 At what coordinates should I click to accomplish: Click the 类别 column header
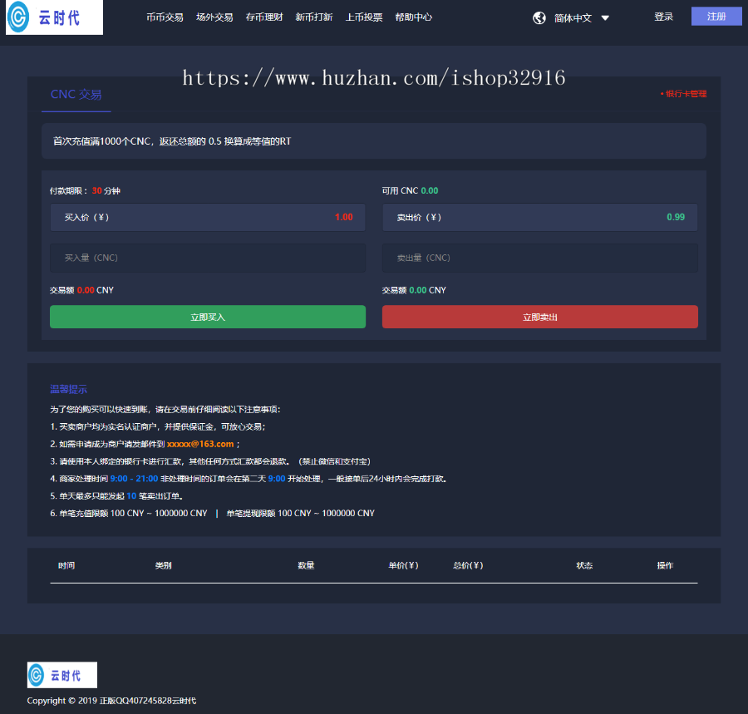point(163,566)
